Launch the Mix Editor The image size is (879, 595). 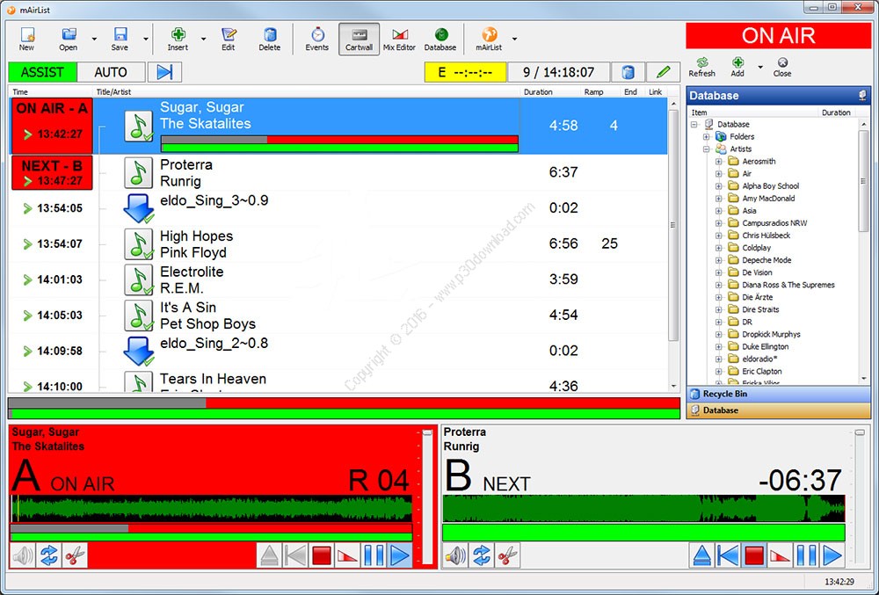tap(399, 39)
